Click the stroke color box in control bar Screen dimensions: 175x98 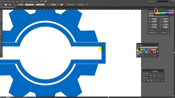10,5
